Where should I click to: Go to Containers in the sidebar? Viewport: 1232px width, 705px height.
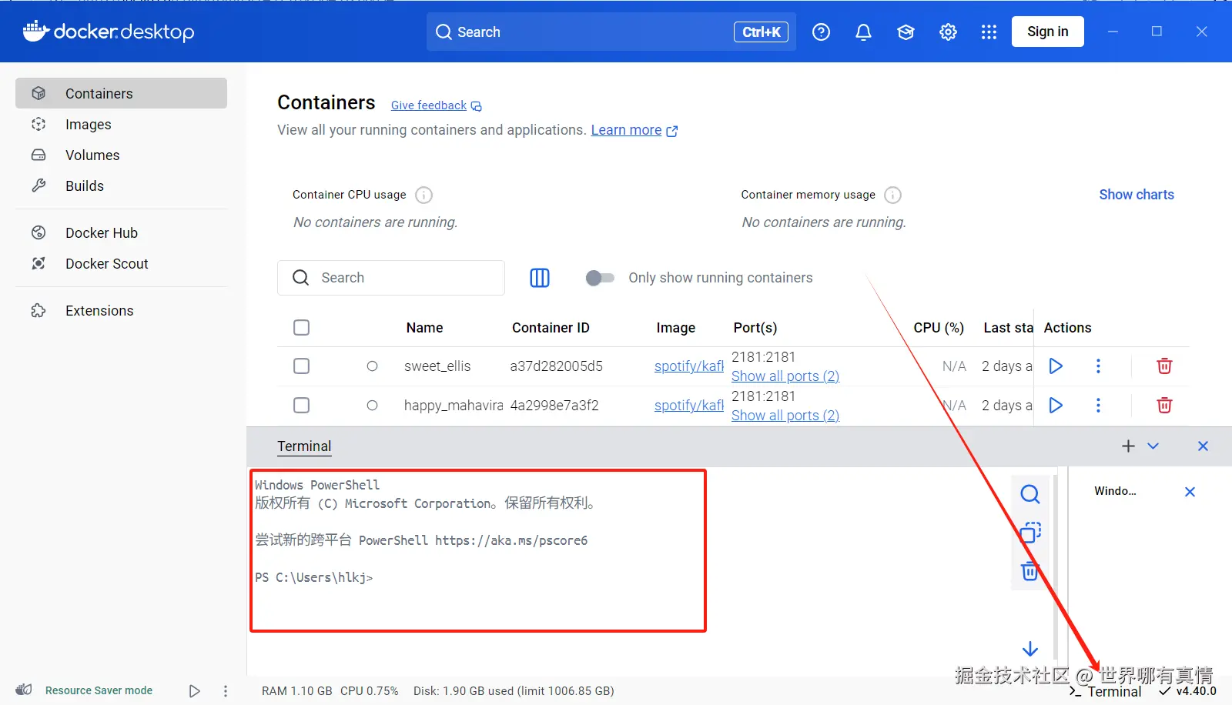tap(121, 93)
